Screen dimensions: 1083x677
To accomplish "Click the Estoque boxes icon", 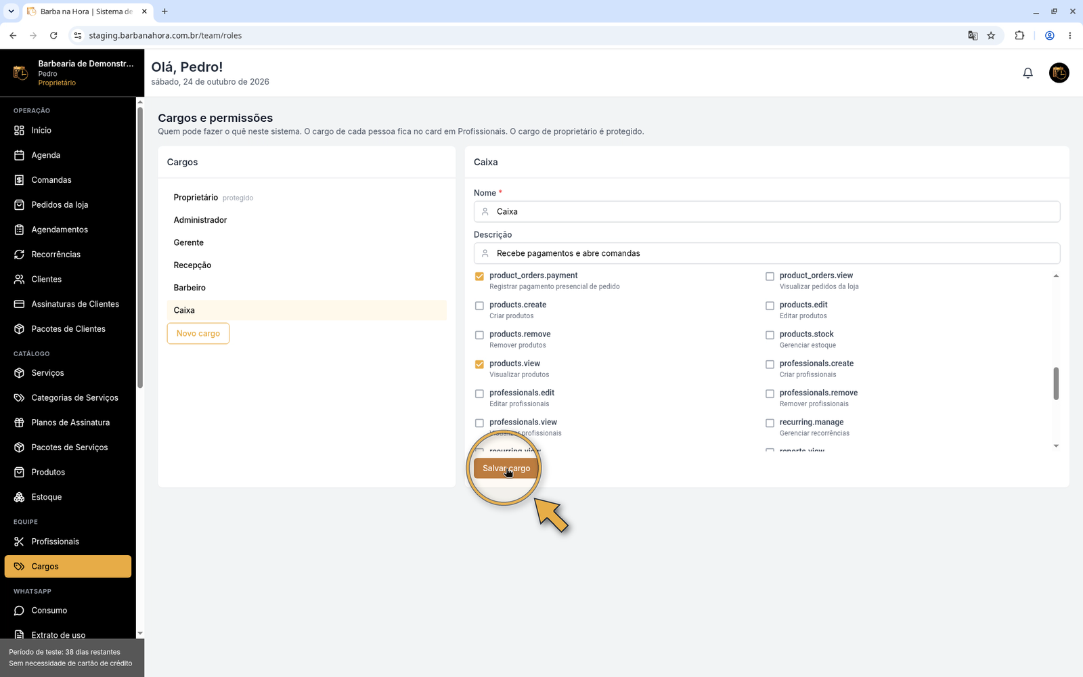I will point(19,497).
